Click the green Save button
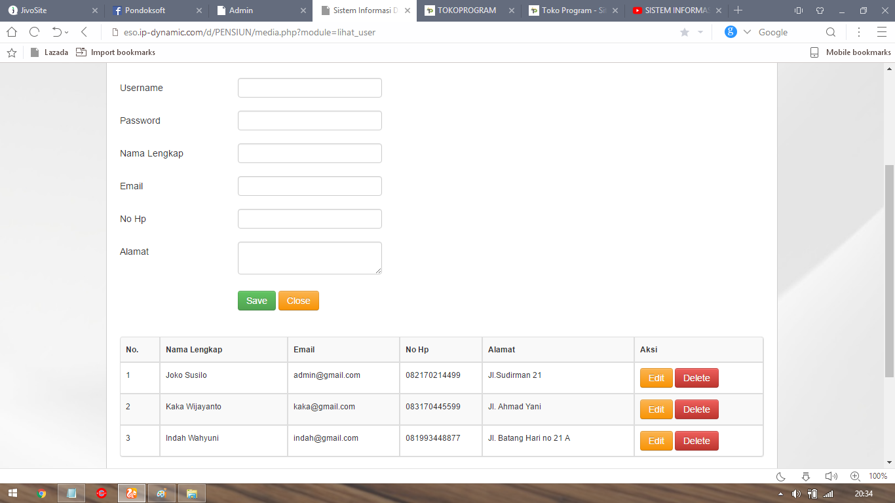Screen dimensions: 895x503 [x=257, y=301]
